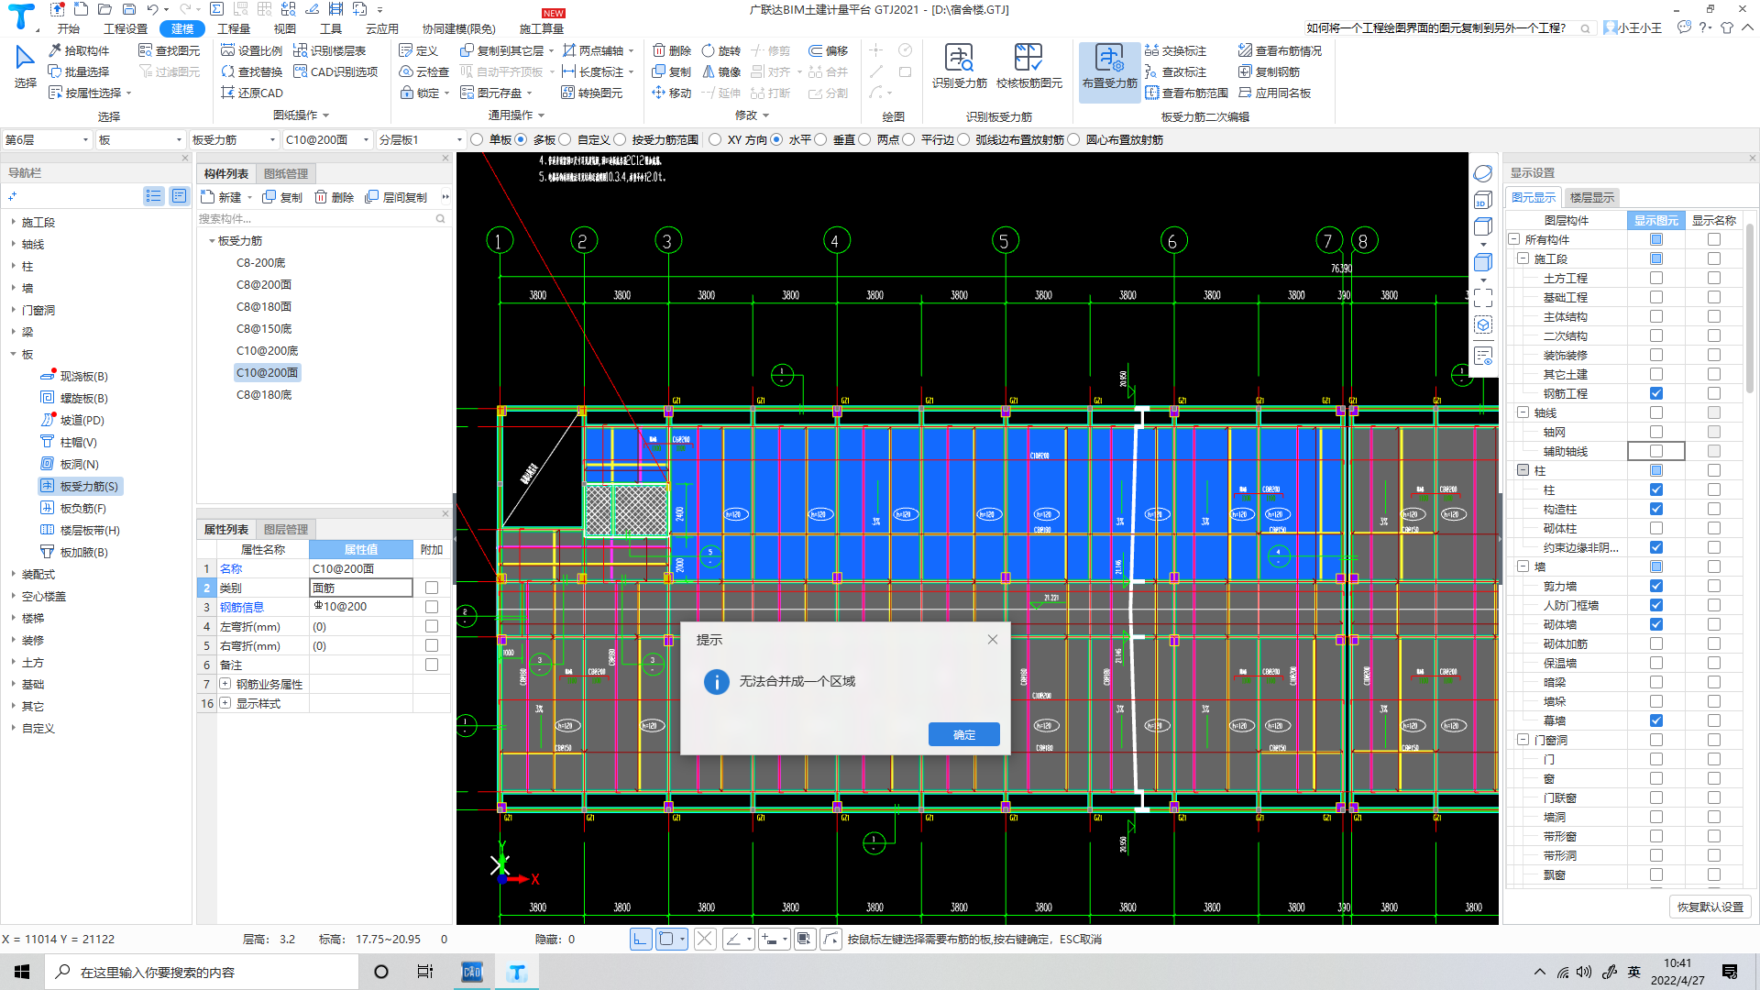Select the 垂直 radio option
This screenshot has width=1760, height=990.
(x=820, y=139)
